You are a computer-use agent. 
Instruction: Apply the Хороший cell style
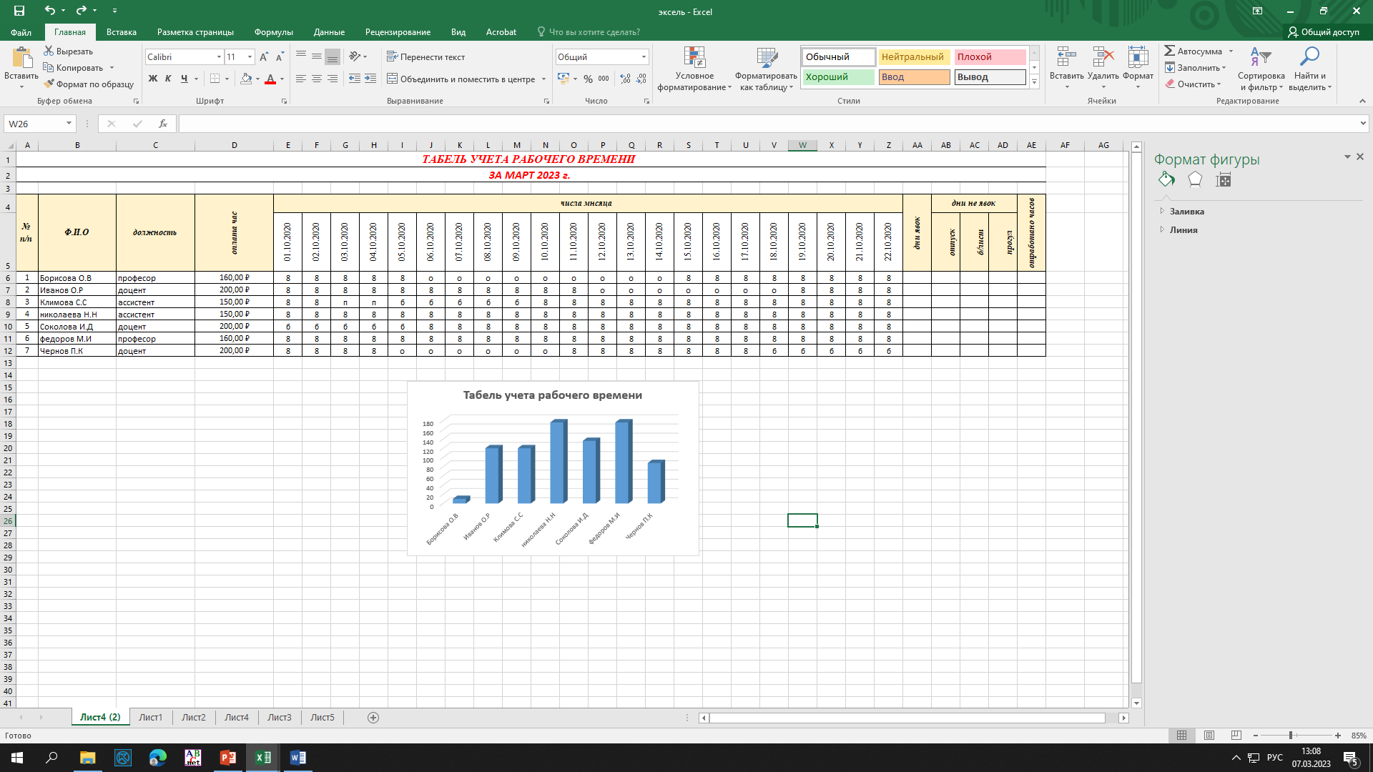[x=837, y=77]
